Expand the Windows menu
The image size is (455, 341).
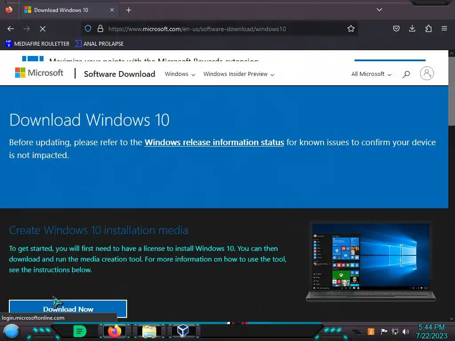pos(180,74)
